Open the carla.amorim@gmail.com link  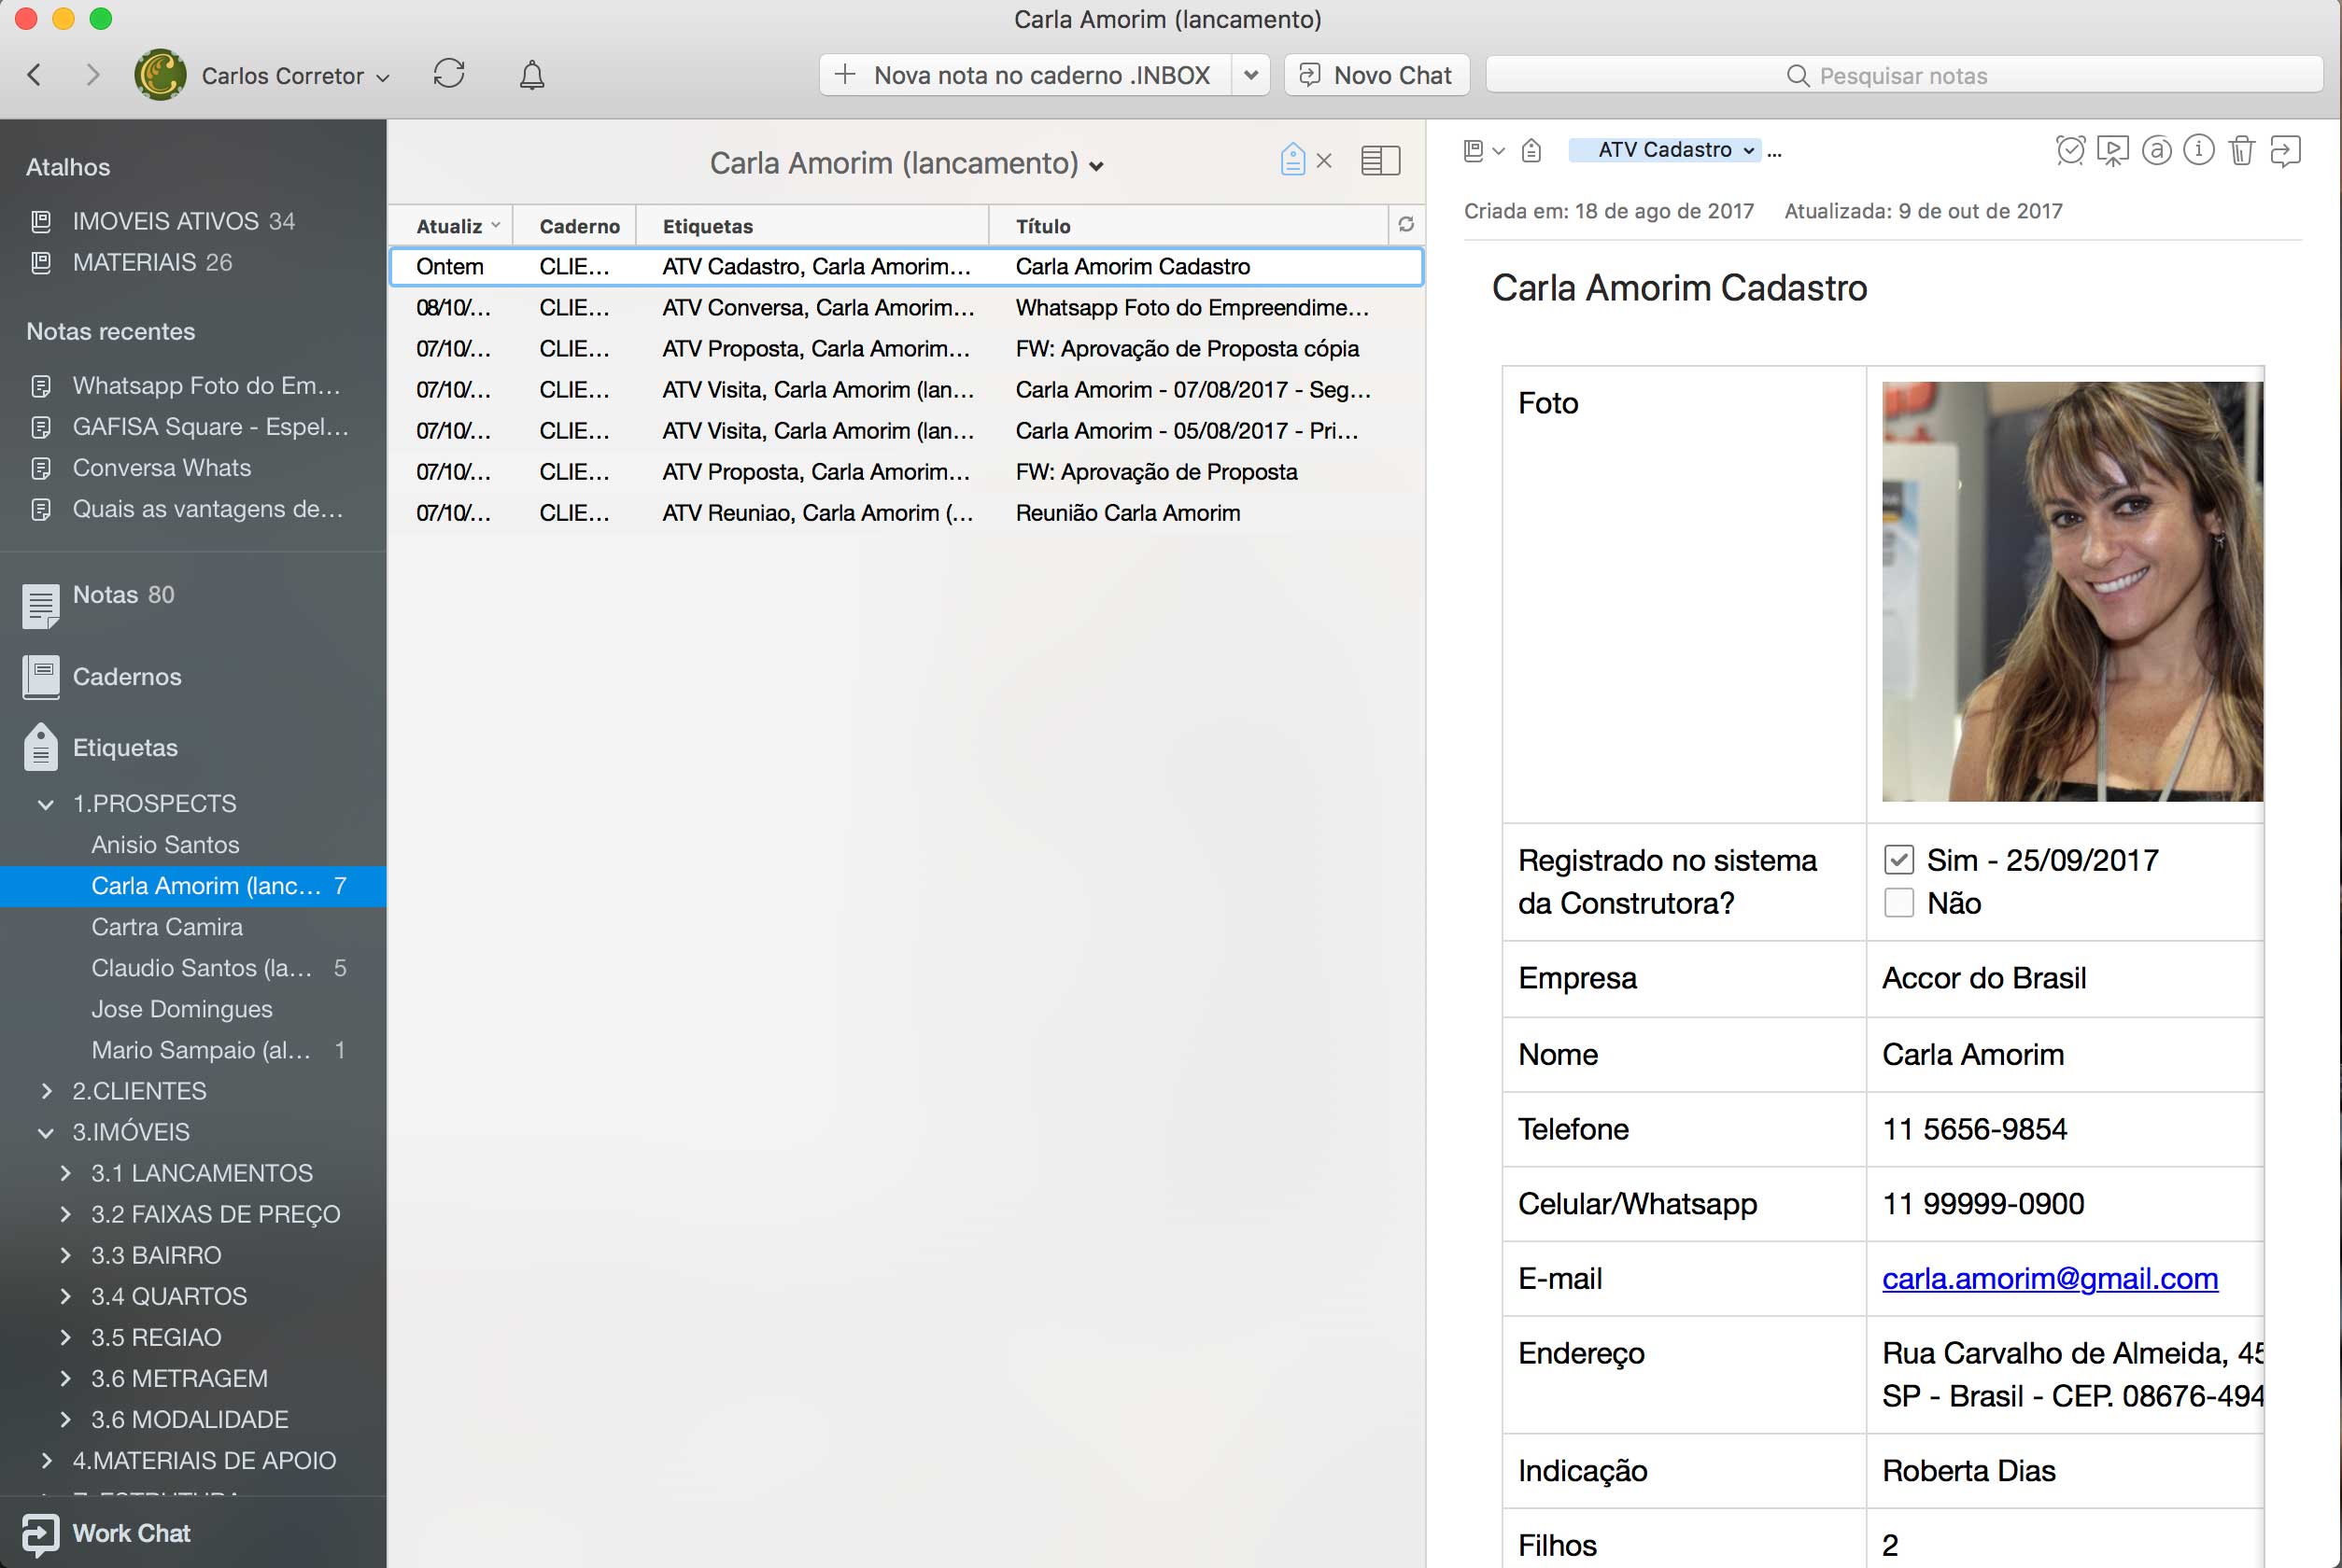click(x=2049, y=1278)
